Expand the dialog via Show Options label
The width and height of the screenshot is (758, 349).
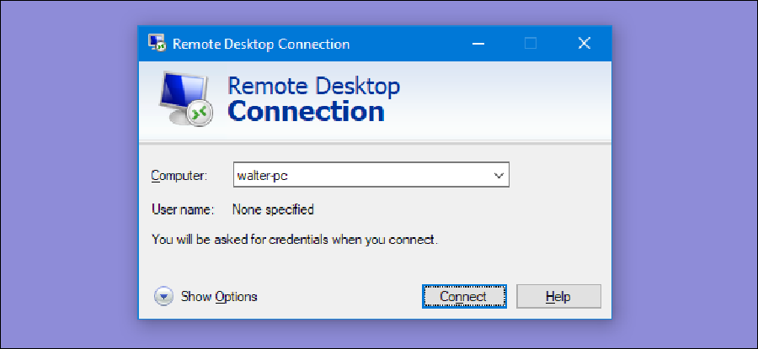click(219, 296)
